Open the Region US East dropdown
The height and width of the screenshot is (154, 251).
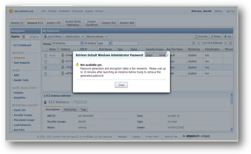31,37
